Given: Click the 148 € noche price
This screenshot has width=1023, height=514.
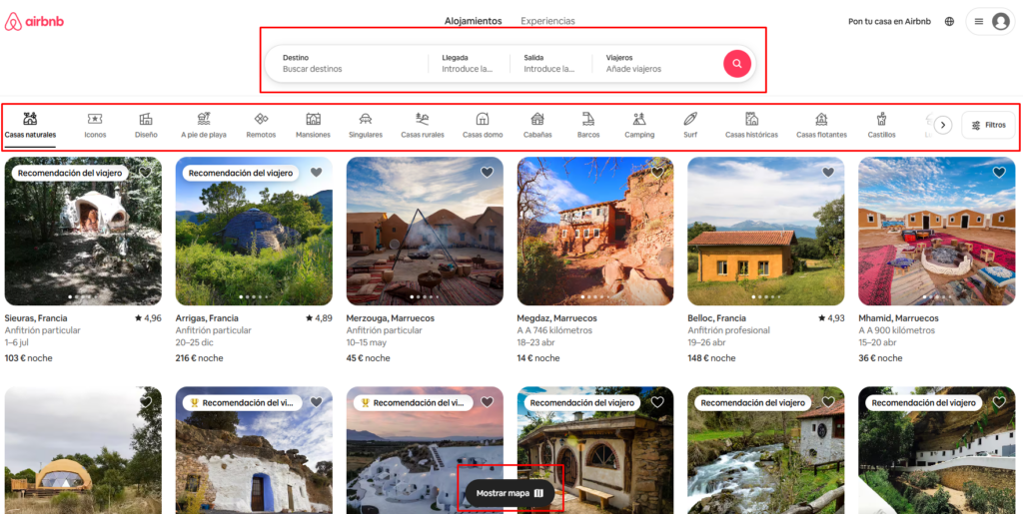Looking at the screenshot, I should pos(711,358).
